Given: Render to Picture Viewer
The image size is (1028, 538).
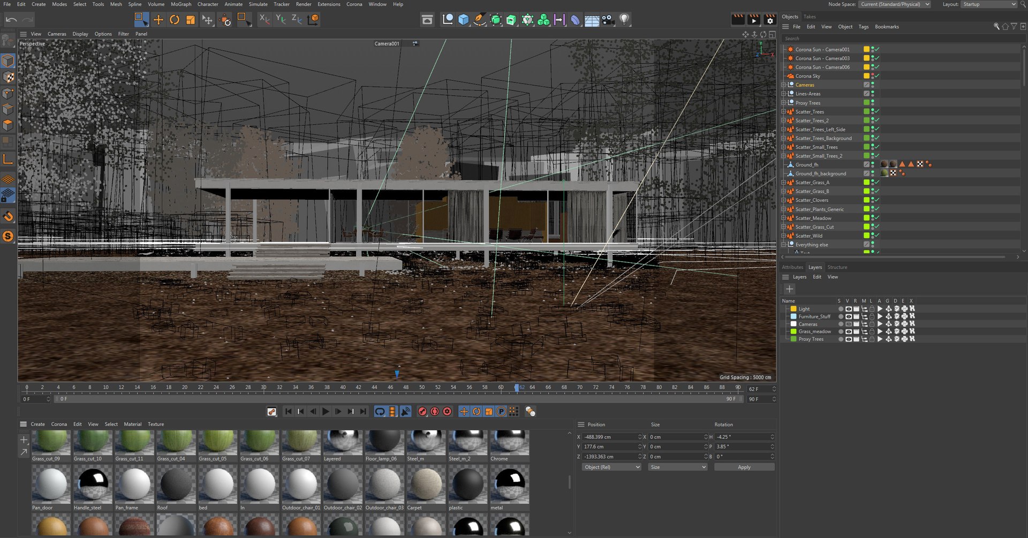Looking at the screenshot, I should [x=754, y=20].
